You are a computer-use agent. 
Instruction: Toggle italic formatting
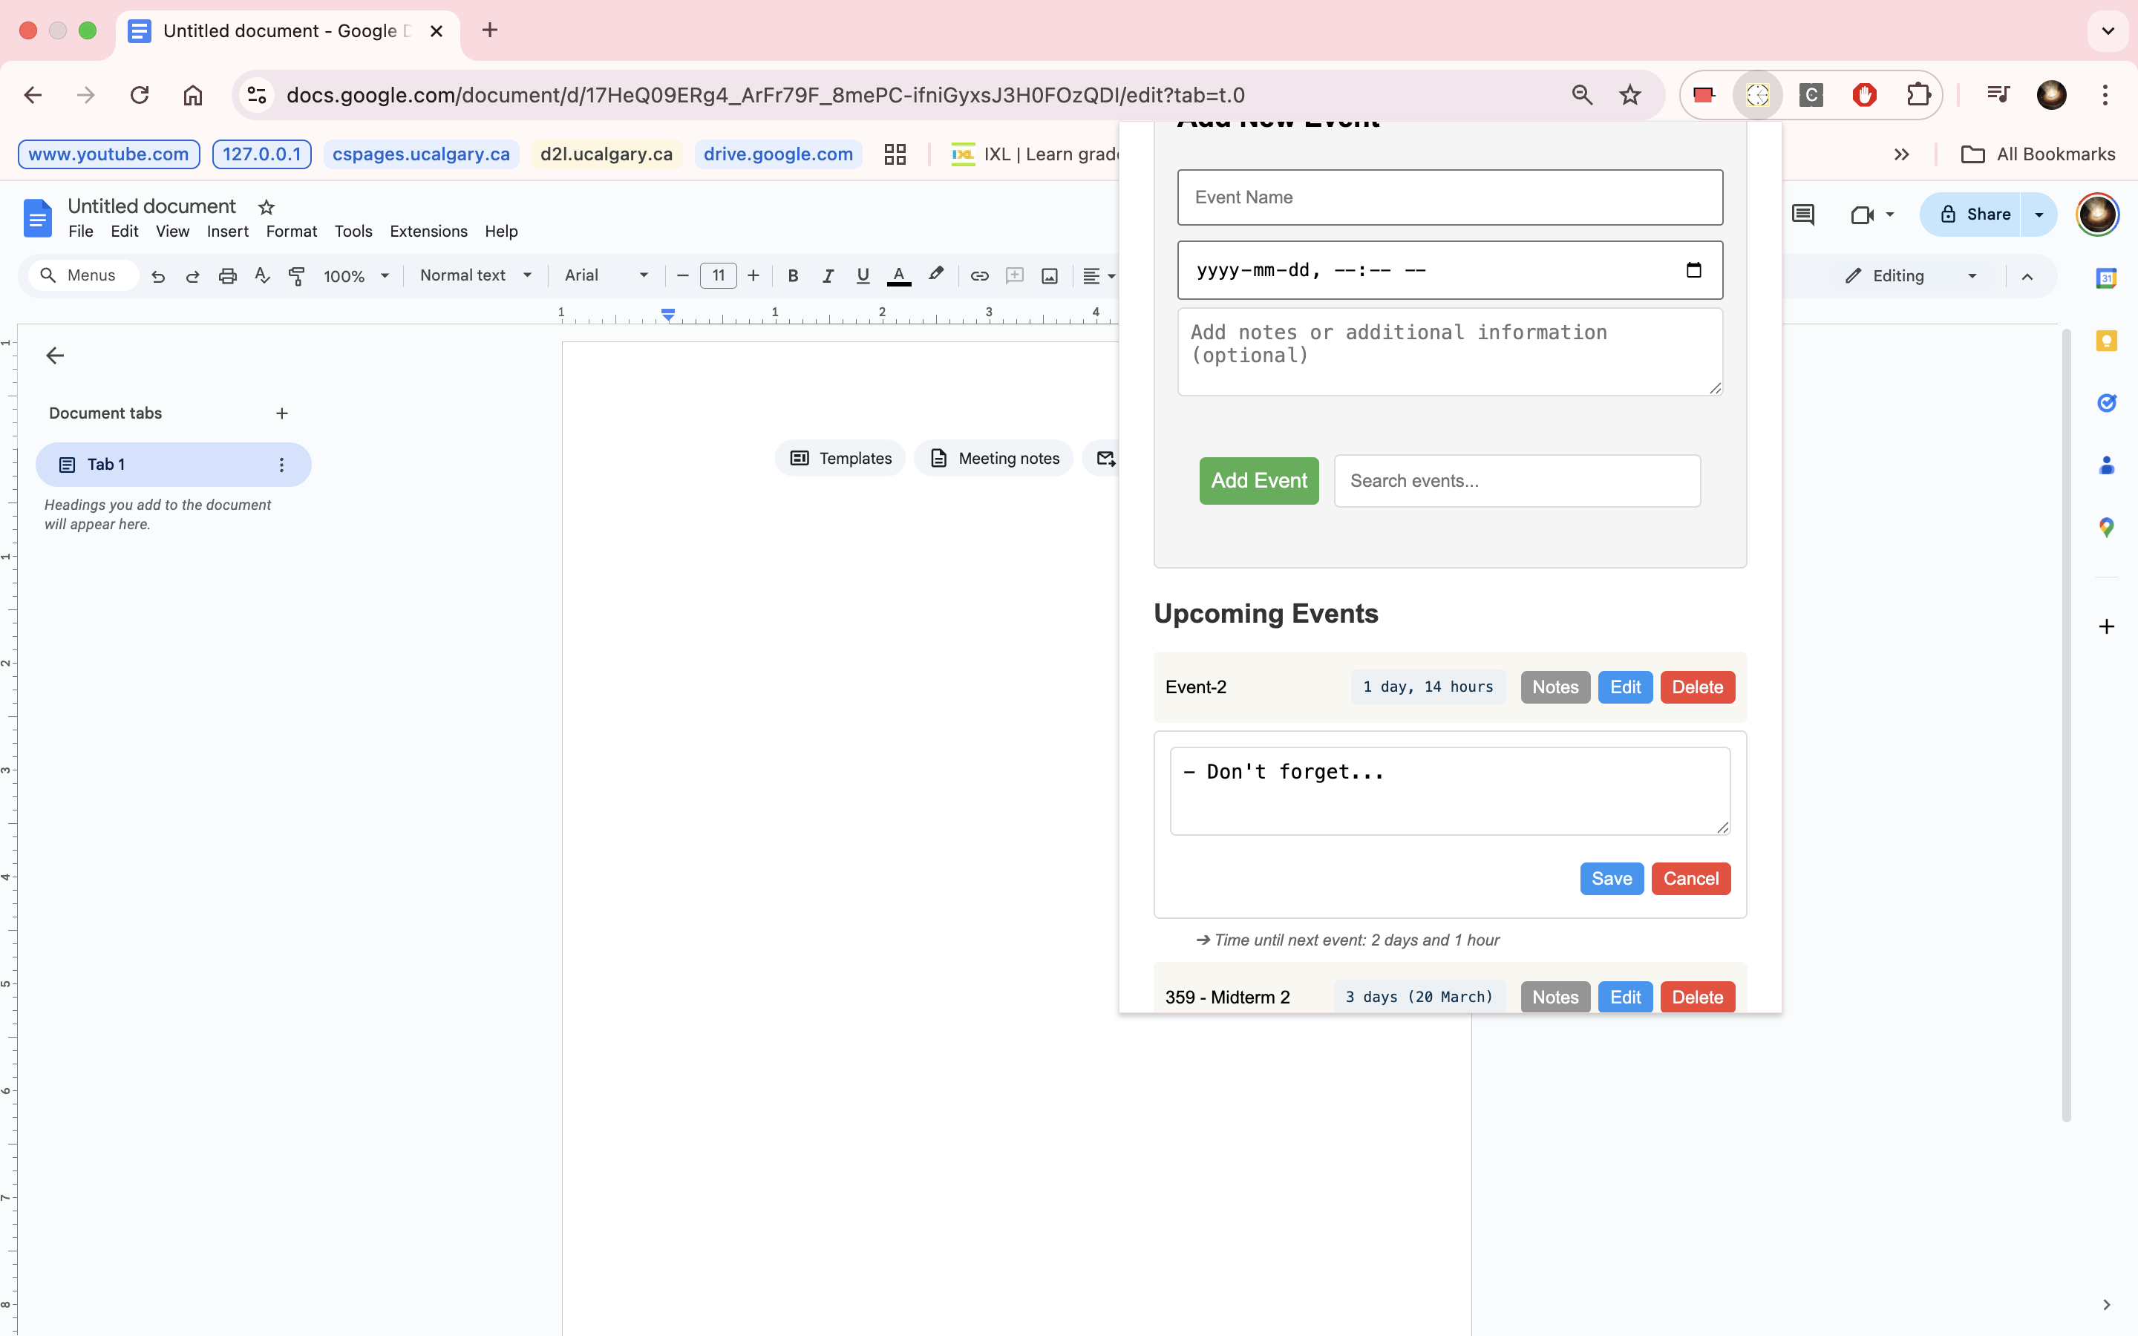828,275
